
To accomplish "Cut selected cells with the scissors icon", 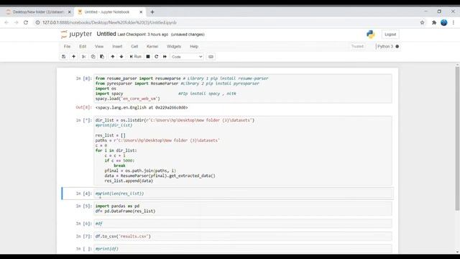I will 84,57.
